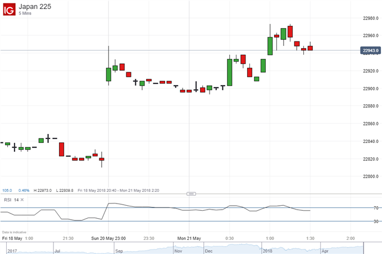Click the 22980.0 price axis label

371,19
